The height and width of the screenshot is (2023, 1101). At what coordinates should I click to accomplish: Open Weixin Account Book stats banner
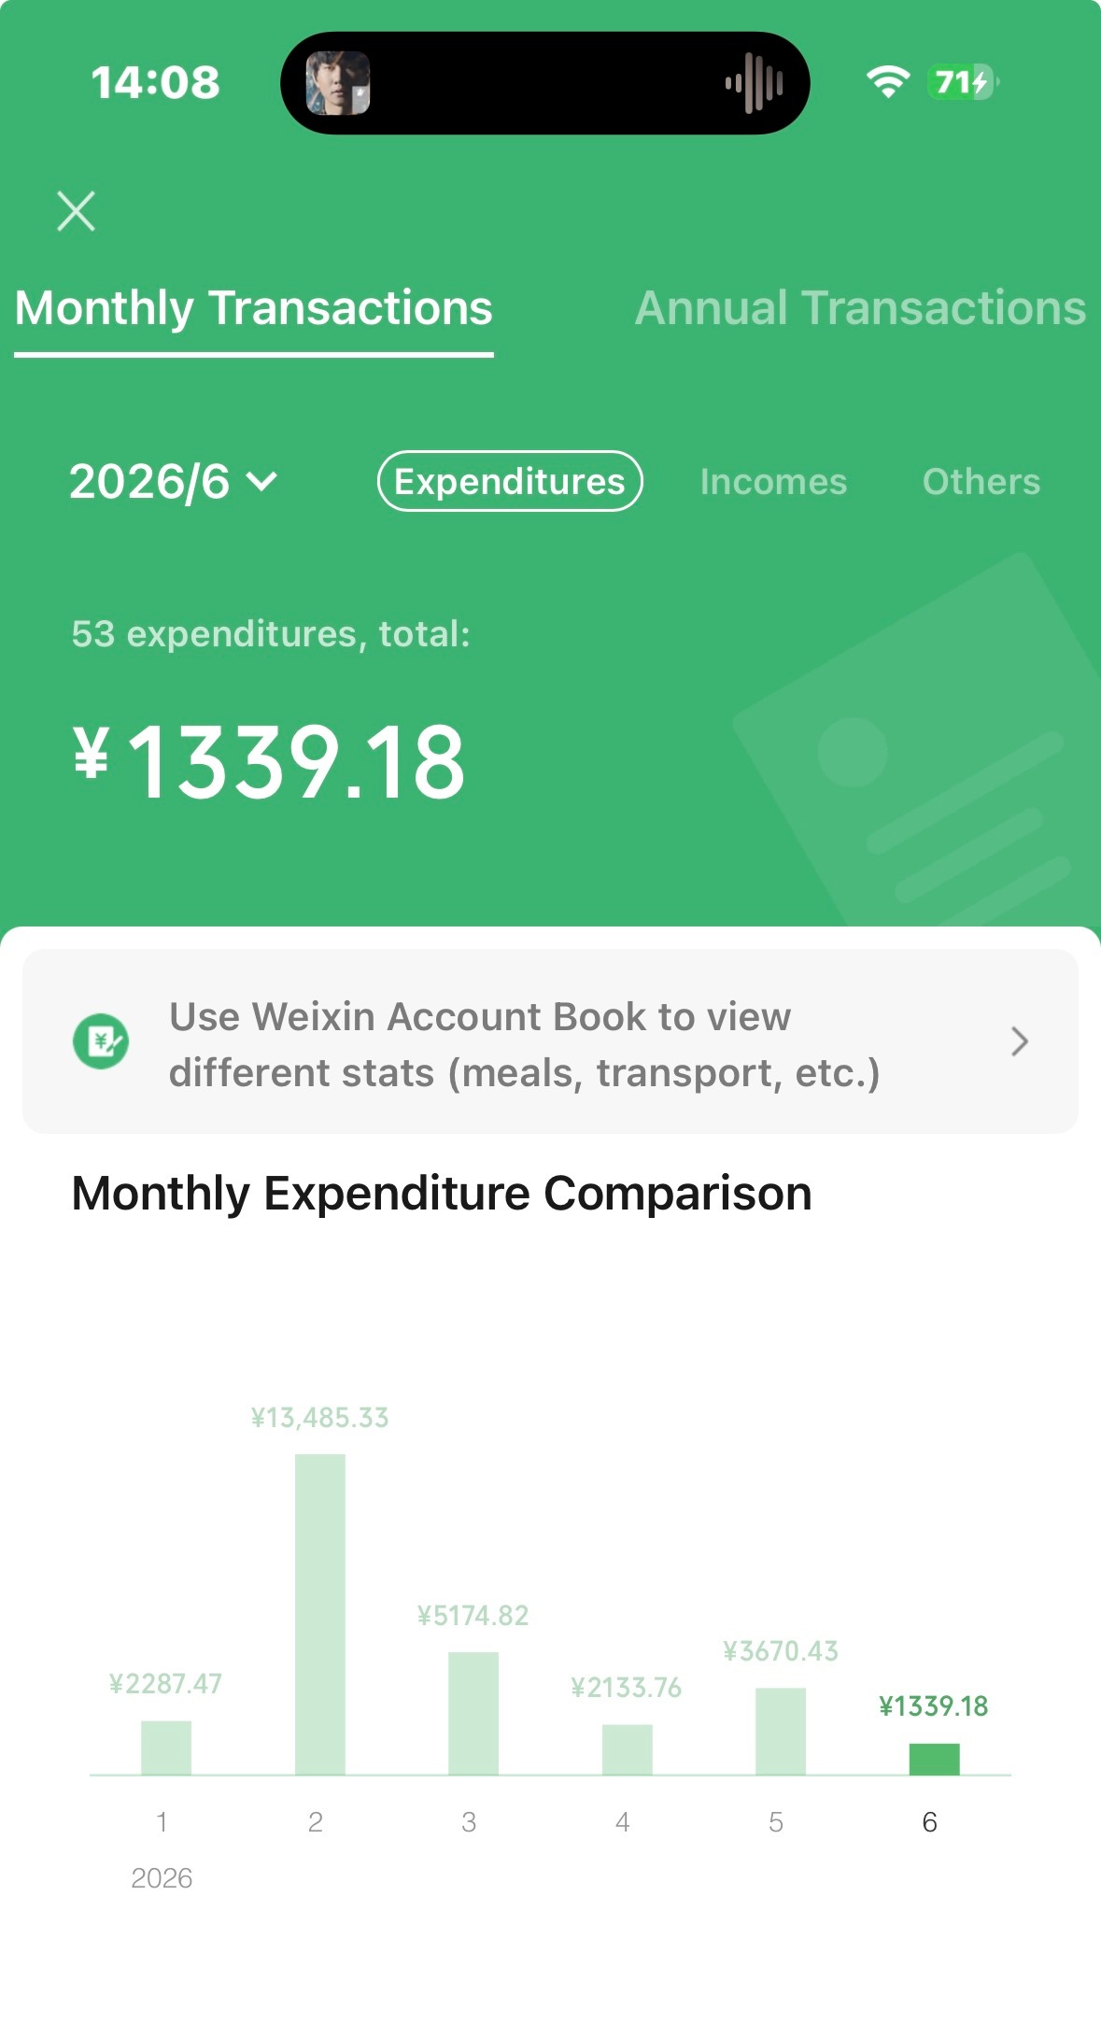(550, 1041)
